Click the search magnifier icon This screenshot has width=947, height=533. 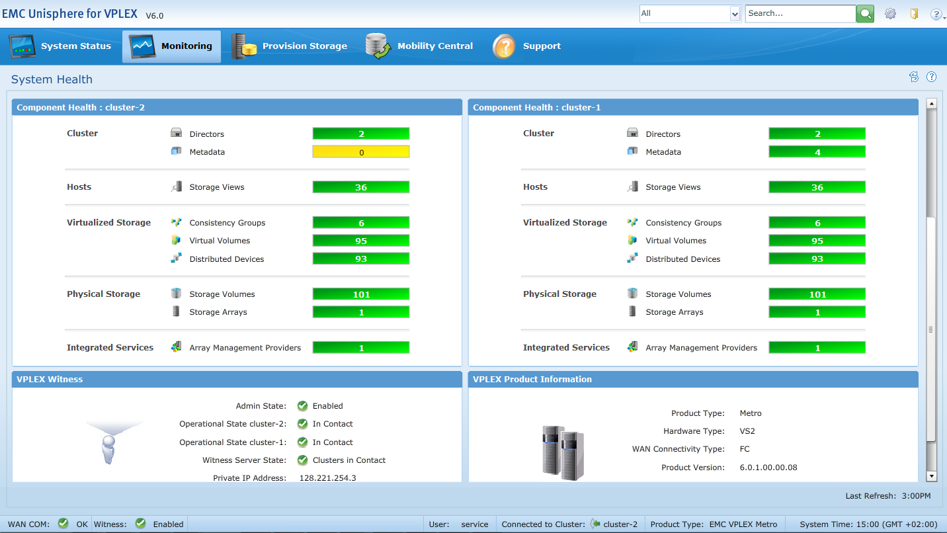coord(865,13)
